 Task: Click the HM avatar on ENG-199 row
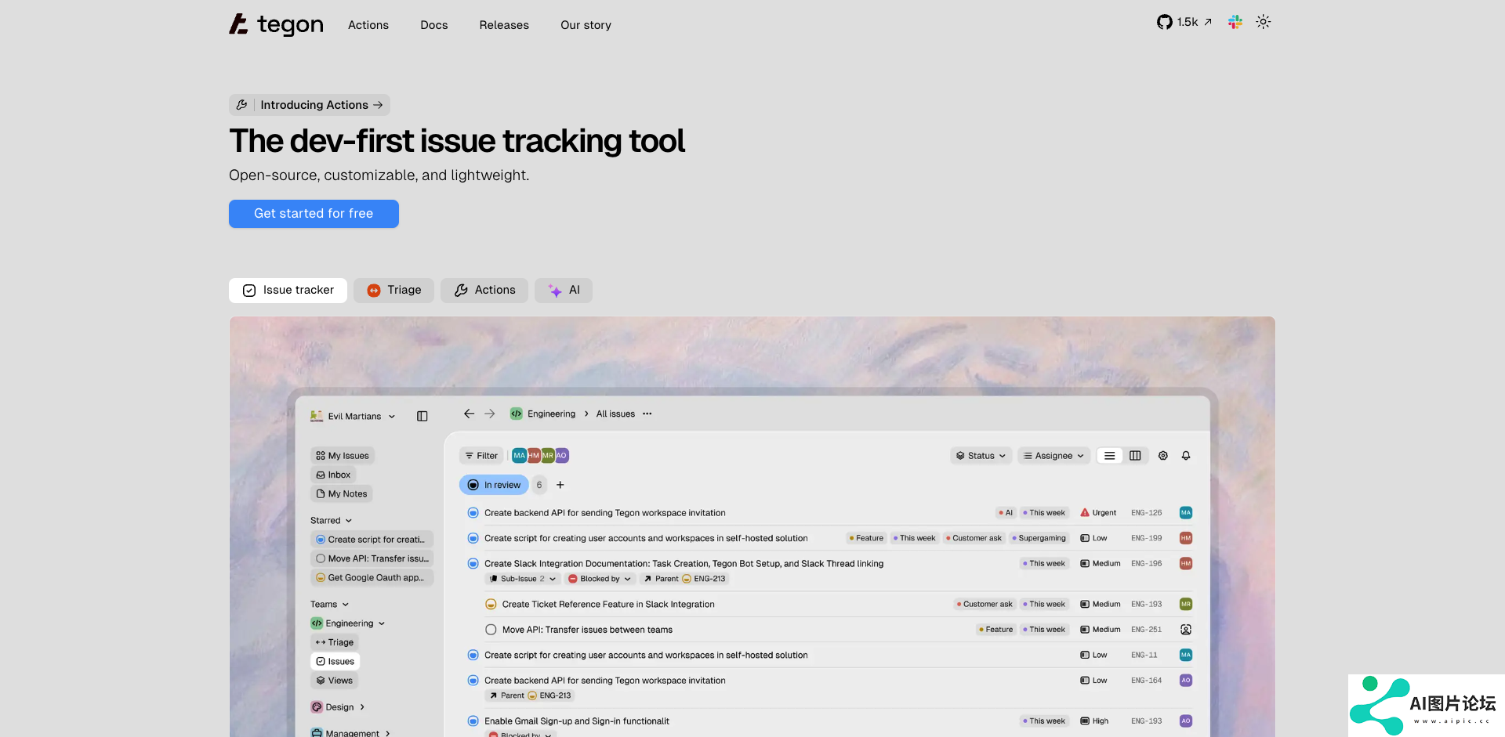[x=1186, y=538]
